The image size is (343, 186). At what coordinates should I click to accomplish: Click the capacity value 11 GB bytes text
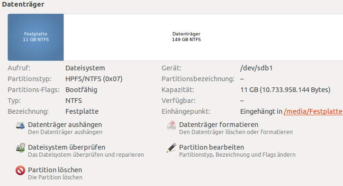tap(285, 90)
